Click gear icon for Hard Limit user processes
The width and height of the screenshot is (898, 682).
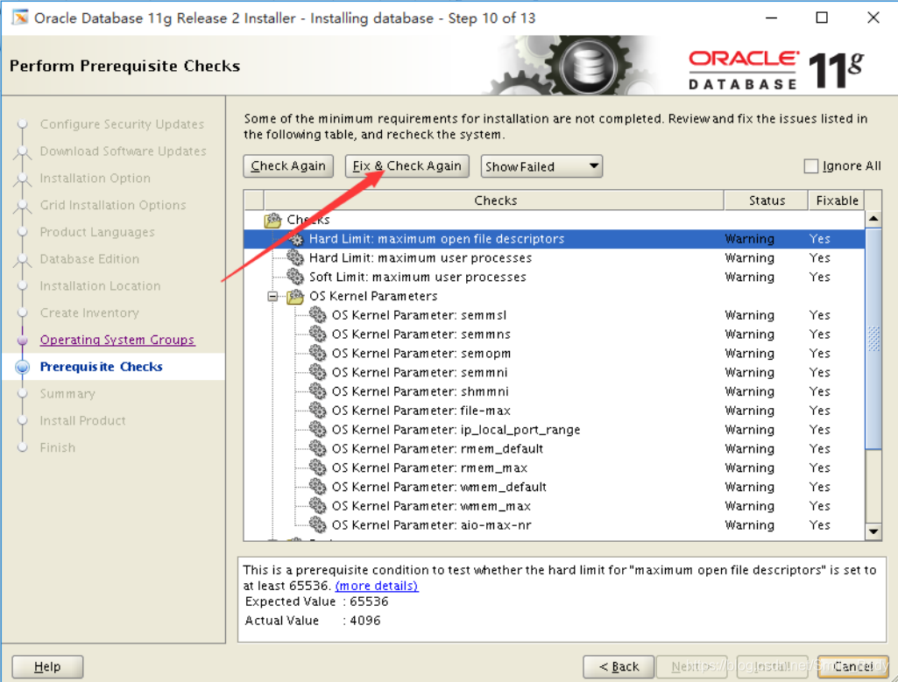tap(295, 258)
